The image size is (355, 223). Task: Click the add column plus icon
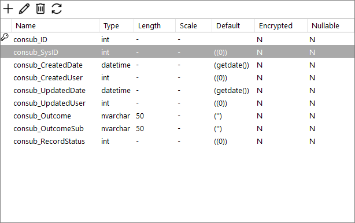8,9
